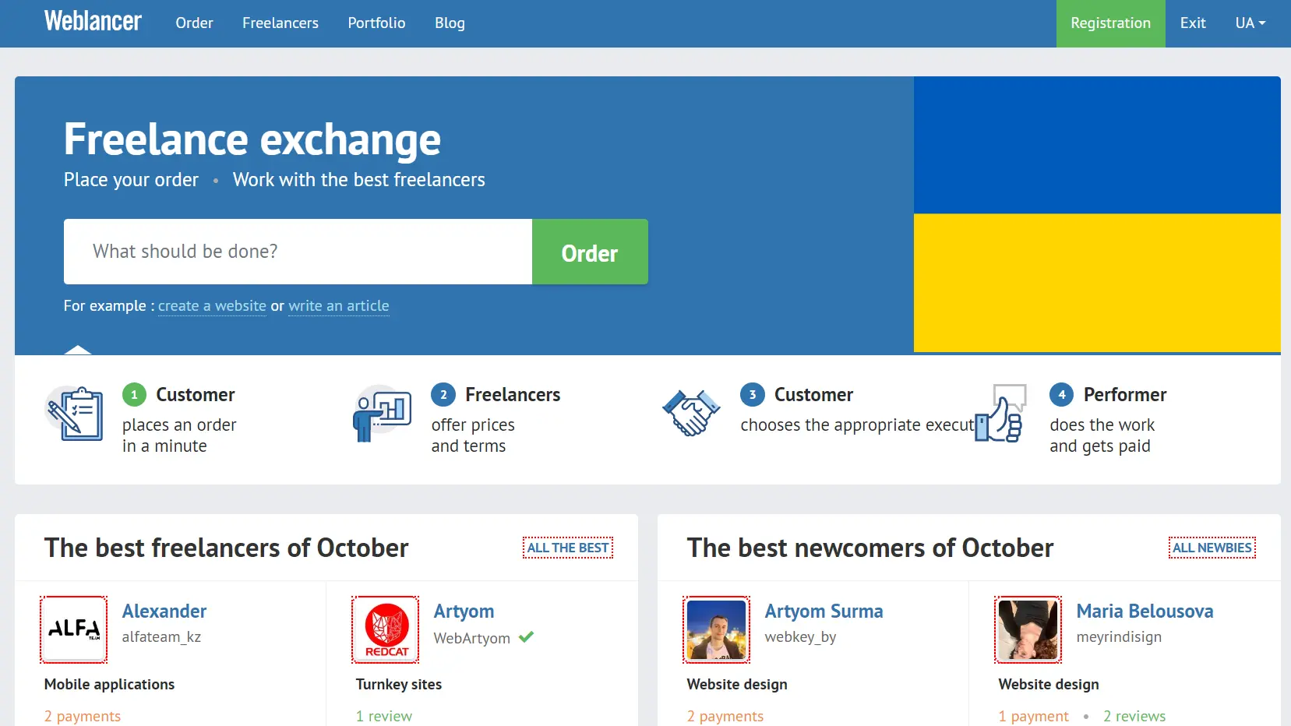The width and height of the screenshot is (1291, 726).
Task: Click the clipboard order icon
Action: tap(75, 413)
